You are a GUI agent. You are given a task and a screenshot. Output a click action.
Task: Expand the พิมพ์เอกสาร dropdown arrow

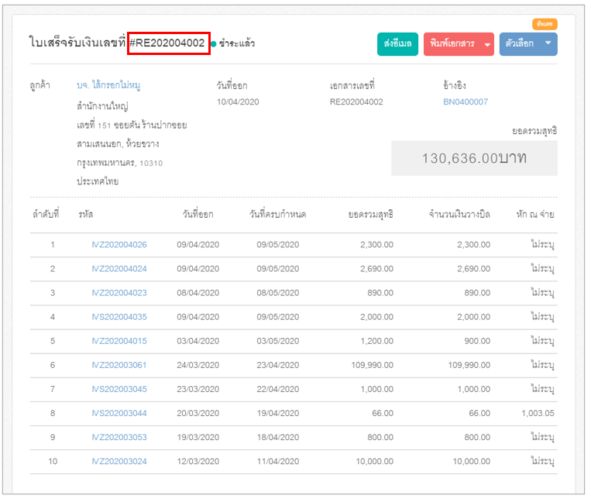pos(487,44)
